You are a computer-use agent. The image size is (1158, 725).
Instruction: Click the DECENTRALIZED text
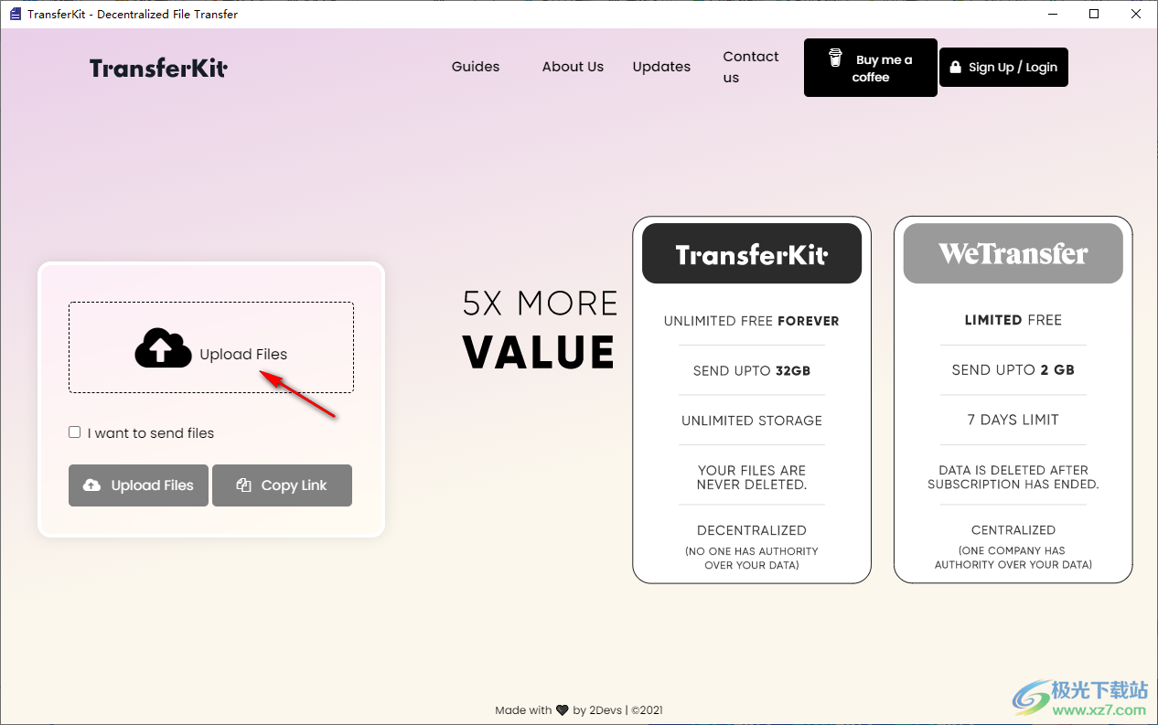[752, 530]
